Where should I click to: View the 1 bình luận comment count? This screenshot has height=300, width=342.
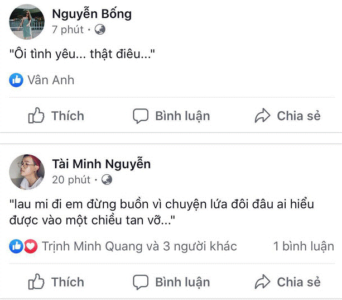(x=304, y=246)
